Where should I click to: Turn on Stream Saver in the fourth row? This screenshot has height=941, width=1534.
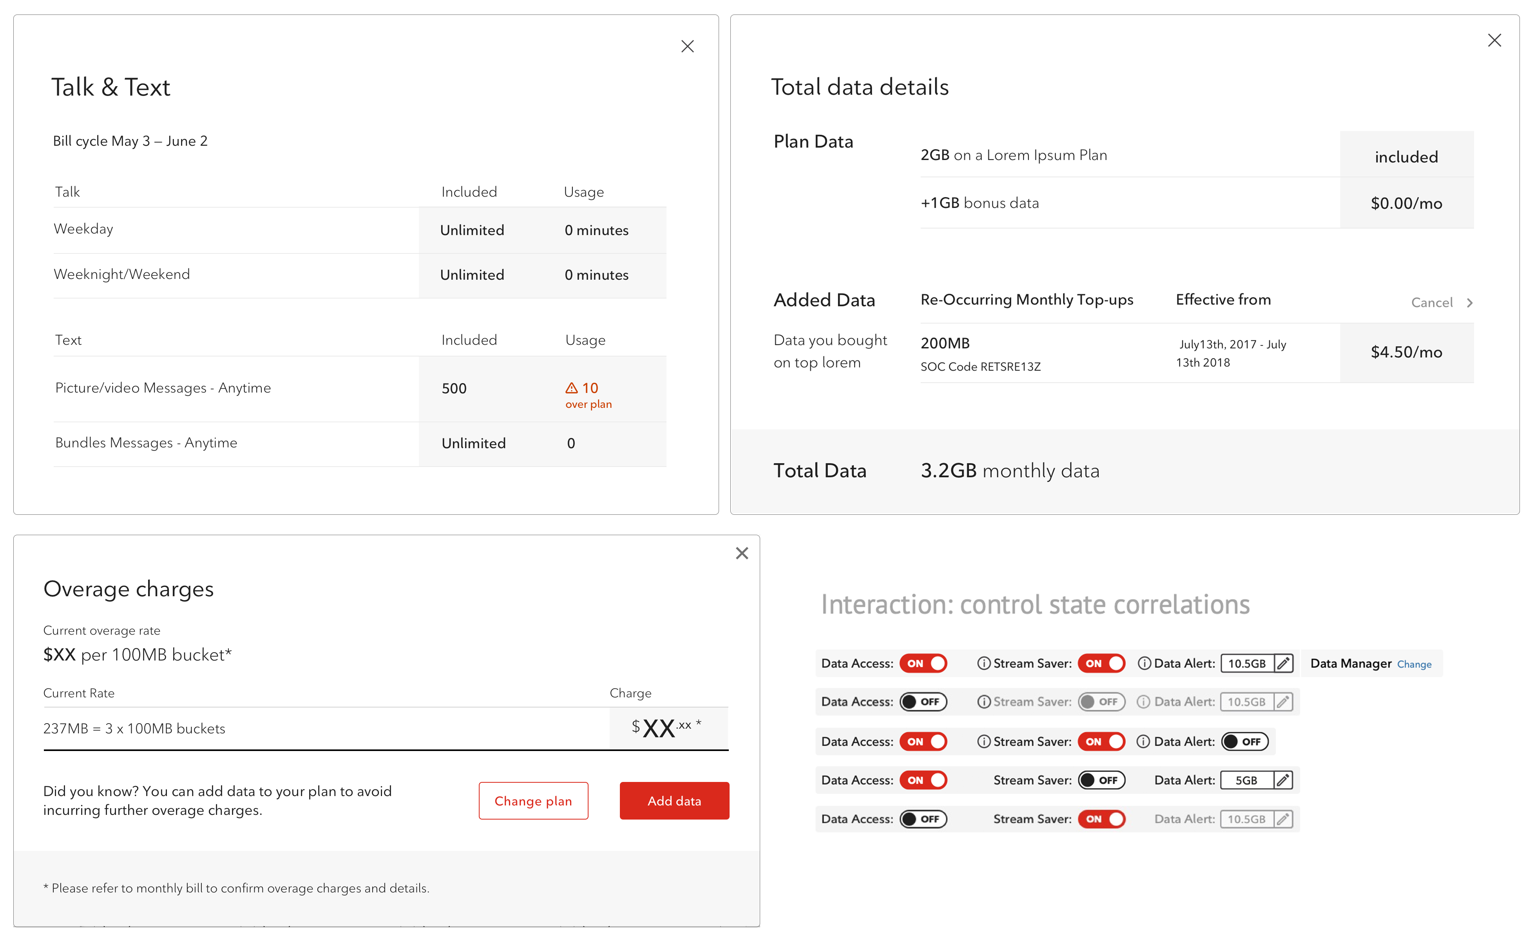point(1101,780)
